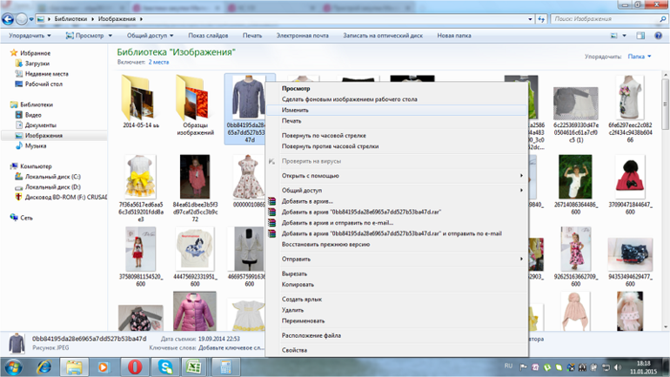Toggle the preview pane icon in toolbar
Image resolution: width=670 pixels, height=377 pixels.
point(641,36)
